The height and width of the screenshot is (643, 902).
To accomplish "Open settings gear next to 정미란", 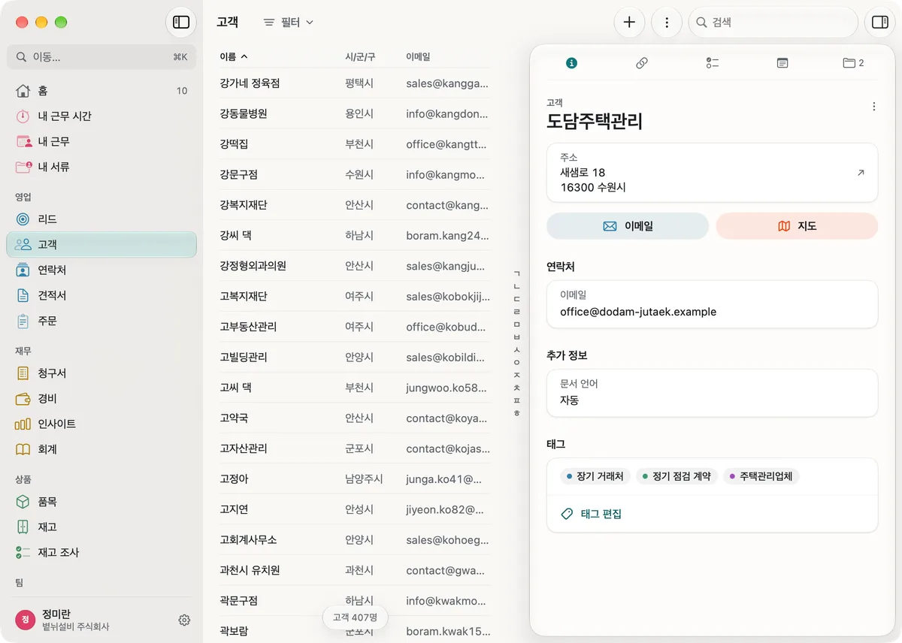I will click(184, 620).
